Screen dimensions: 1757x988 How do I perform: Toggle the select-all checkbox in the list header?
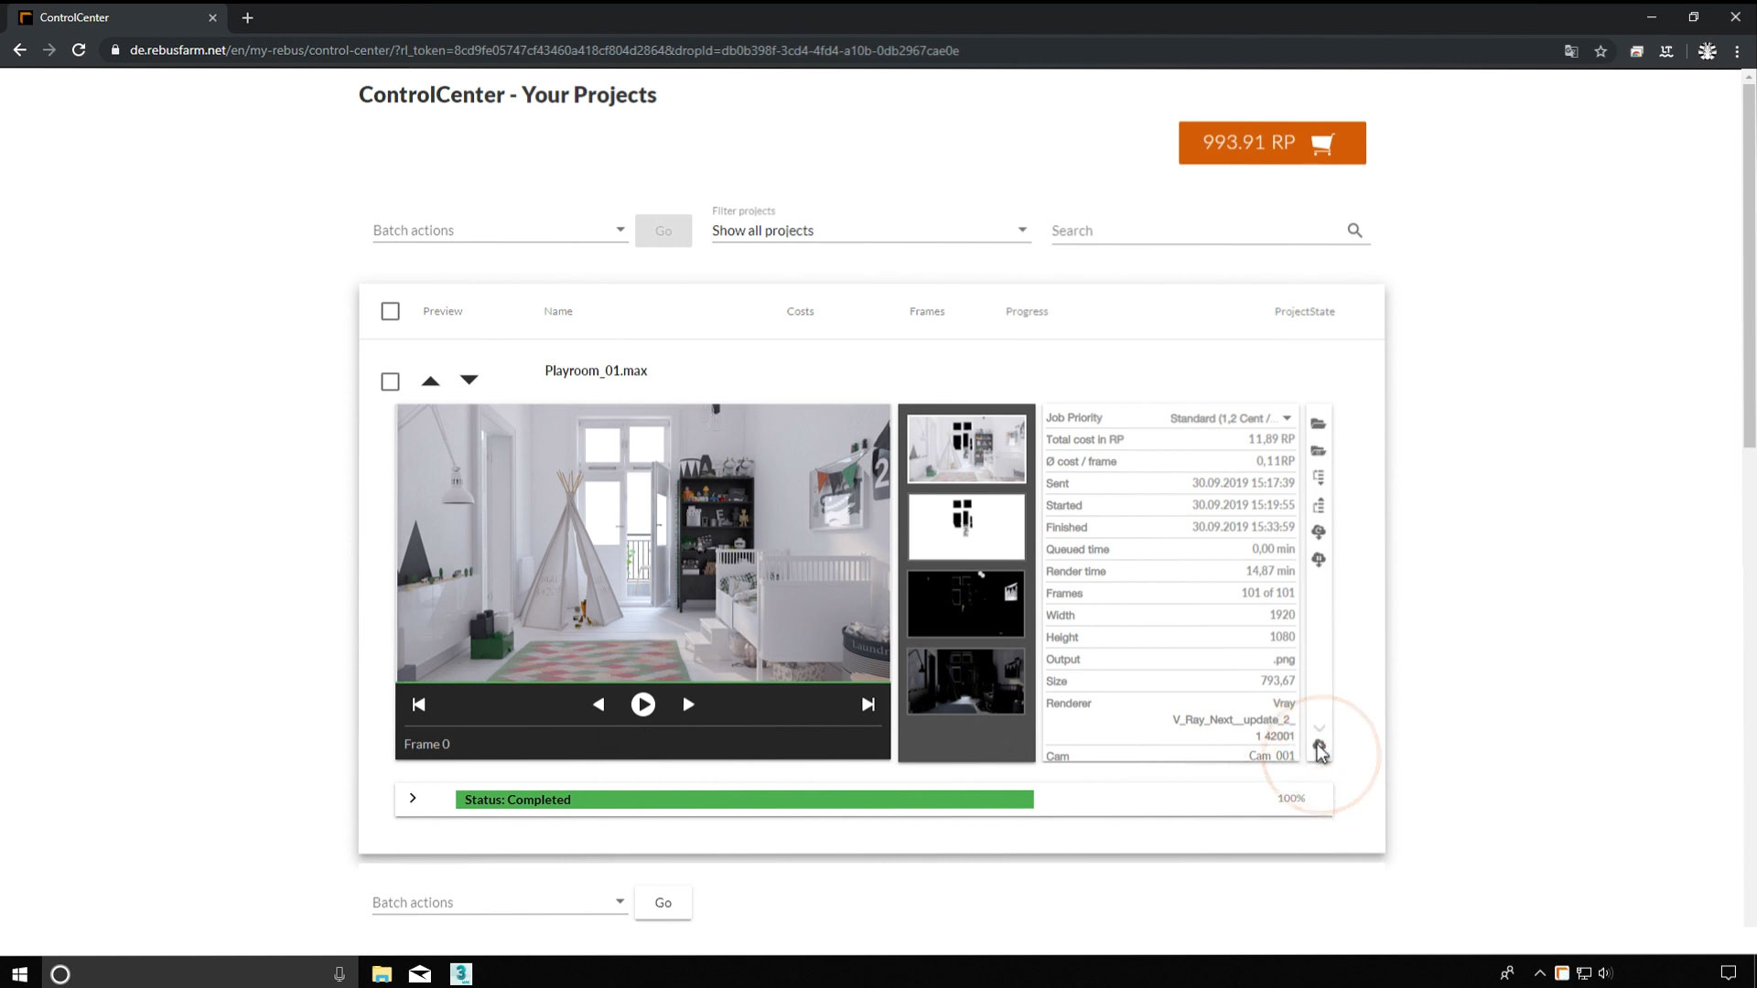click(390, 311)
